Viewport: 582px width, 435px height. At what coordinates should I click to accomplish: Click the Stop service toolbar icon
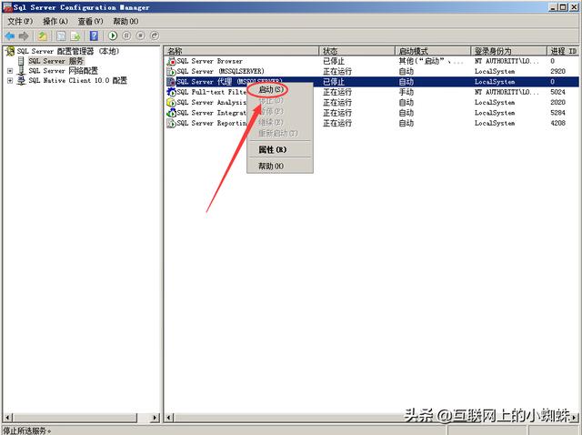140,35
